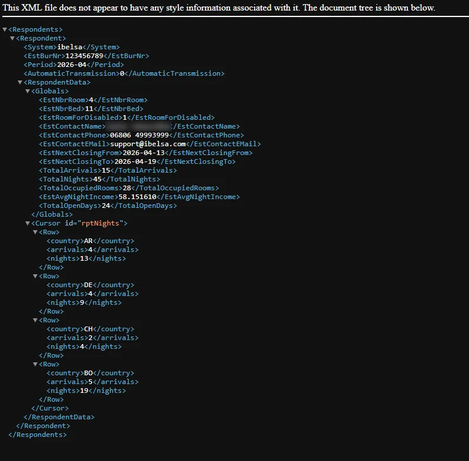Click the closing Respondents tag
Image resolution: width=469 pixels, height=461 pixels.
click(38, 435)
